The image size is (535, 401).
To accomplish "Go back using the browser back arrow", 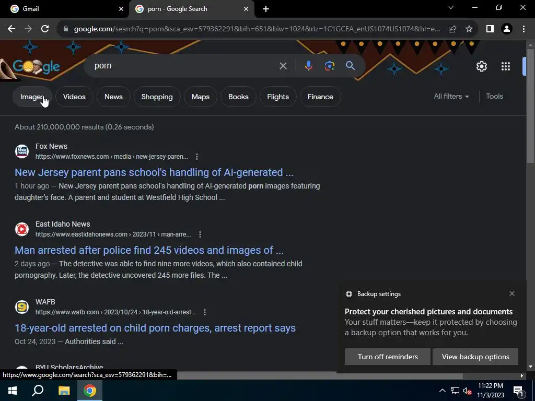I will [11, 29].
